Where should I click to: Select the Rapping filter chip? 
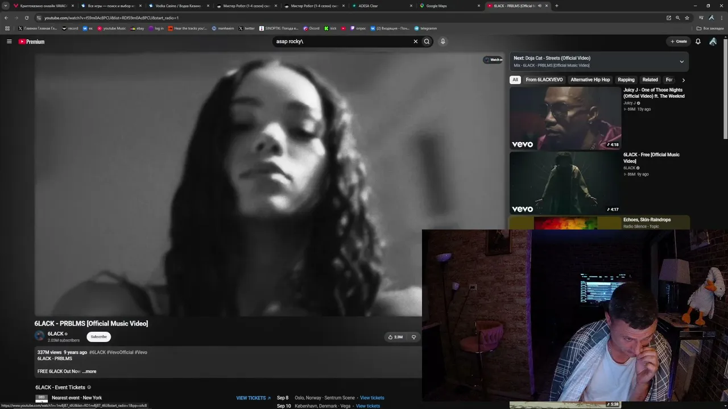[x=626, y=80]
